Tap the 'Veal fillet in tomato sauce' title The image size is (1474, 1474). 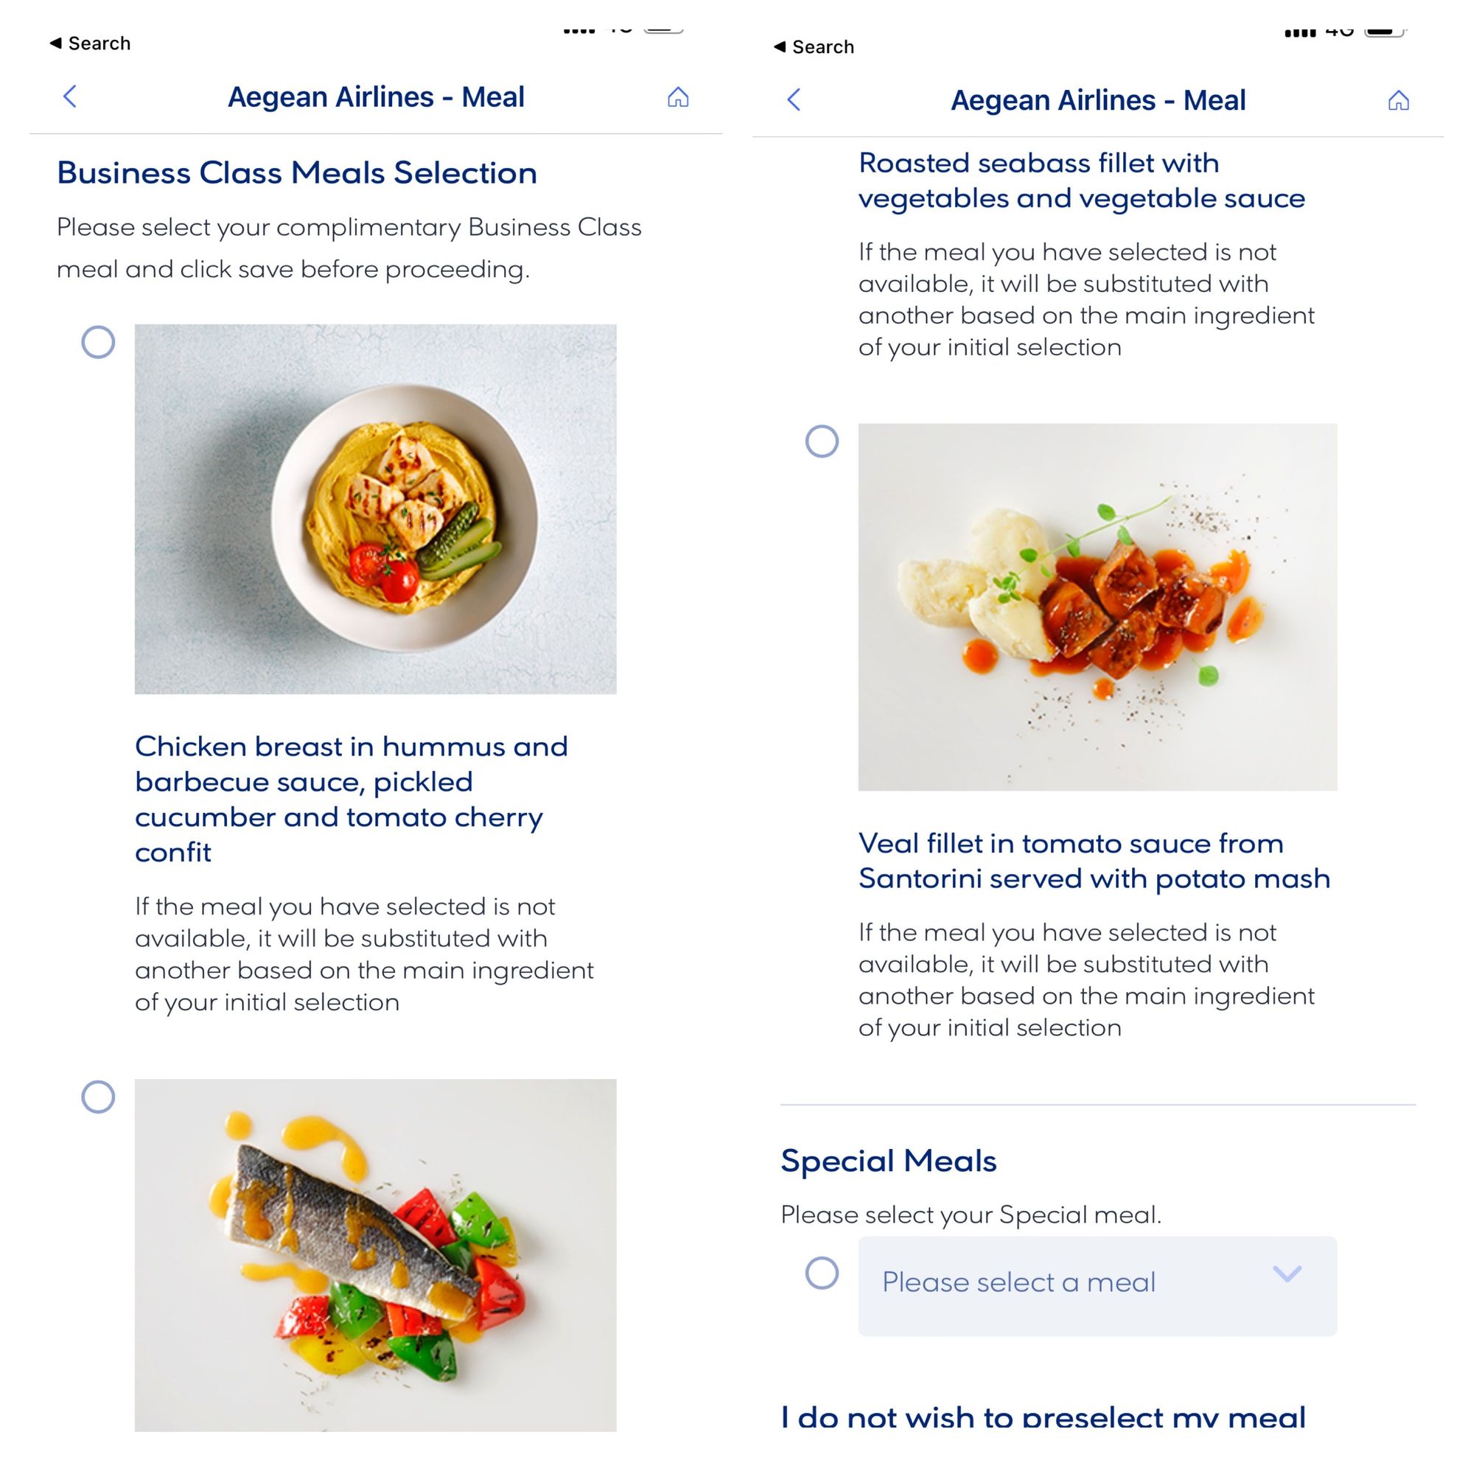coord(1093,861)
